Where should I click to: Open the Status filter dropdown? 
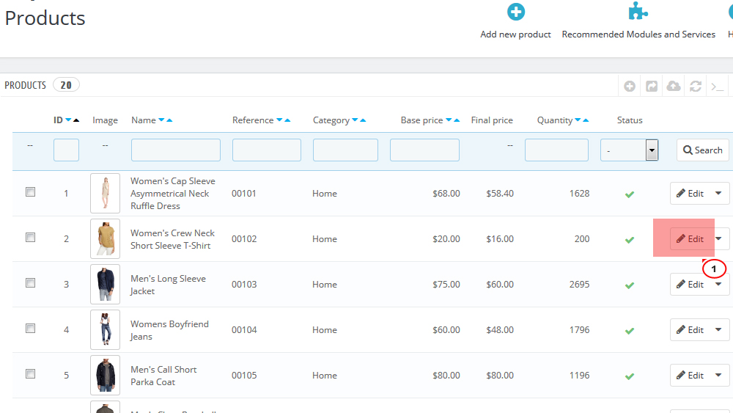click(629, 150)
